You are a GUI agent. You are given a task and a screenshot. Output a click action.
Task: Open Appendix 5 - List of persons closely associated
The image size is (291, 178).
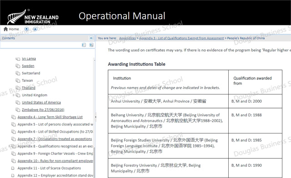[55, 124]
